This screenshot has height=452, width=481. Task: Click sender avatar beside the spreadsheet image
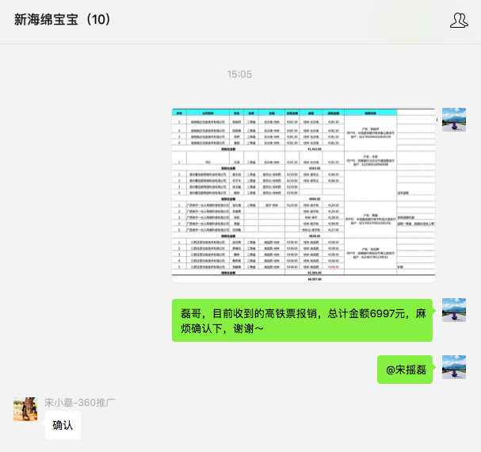tap(454, 121)
